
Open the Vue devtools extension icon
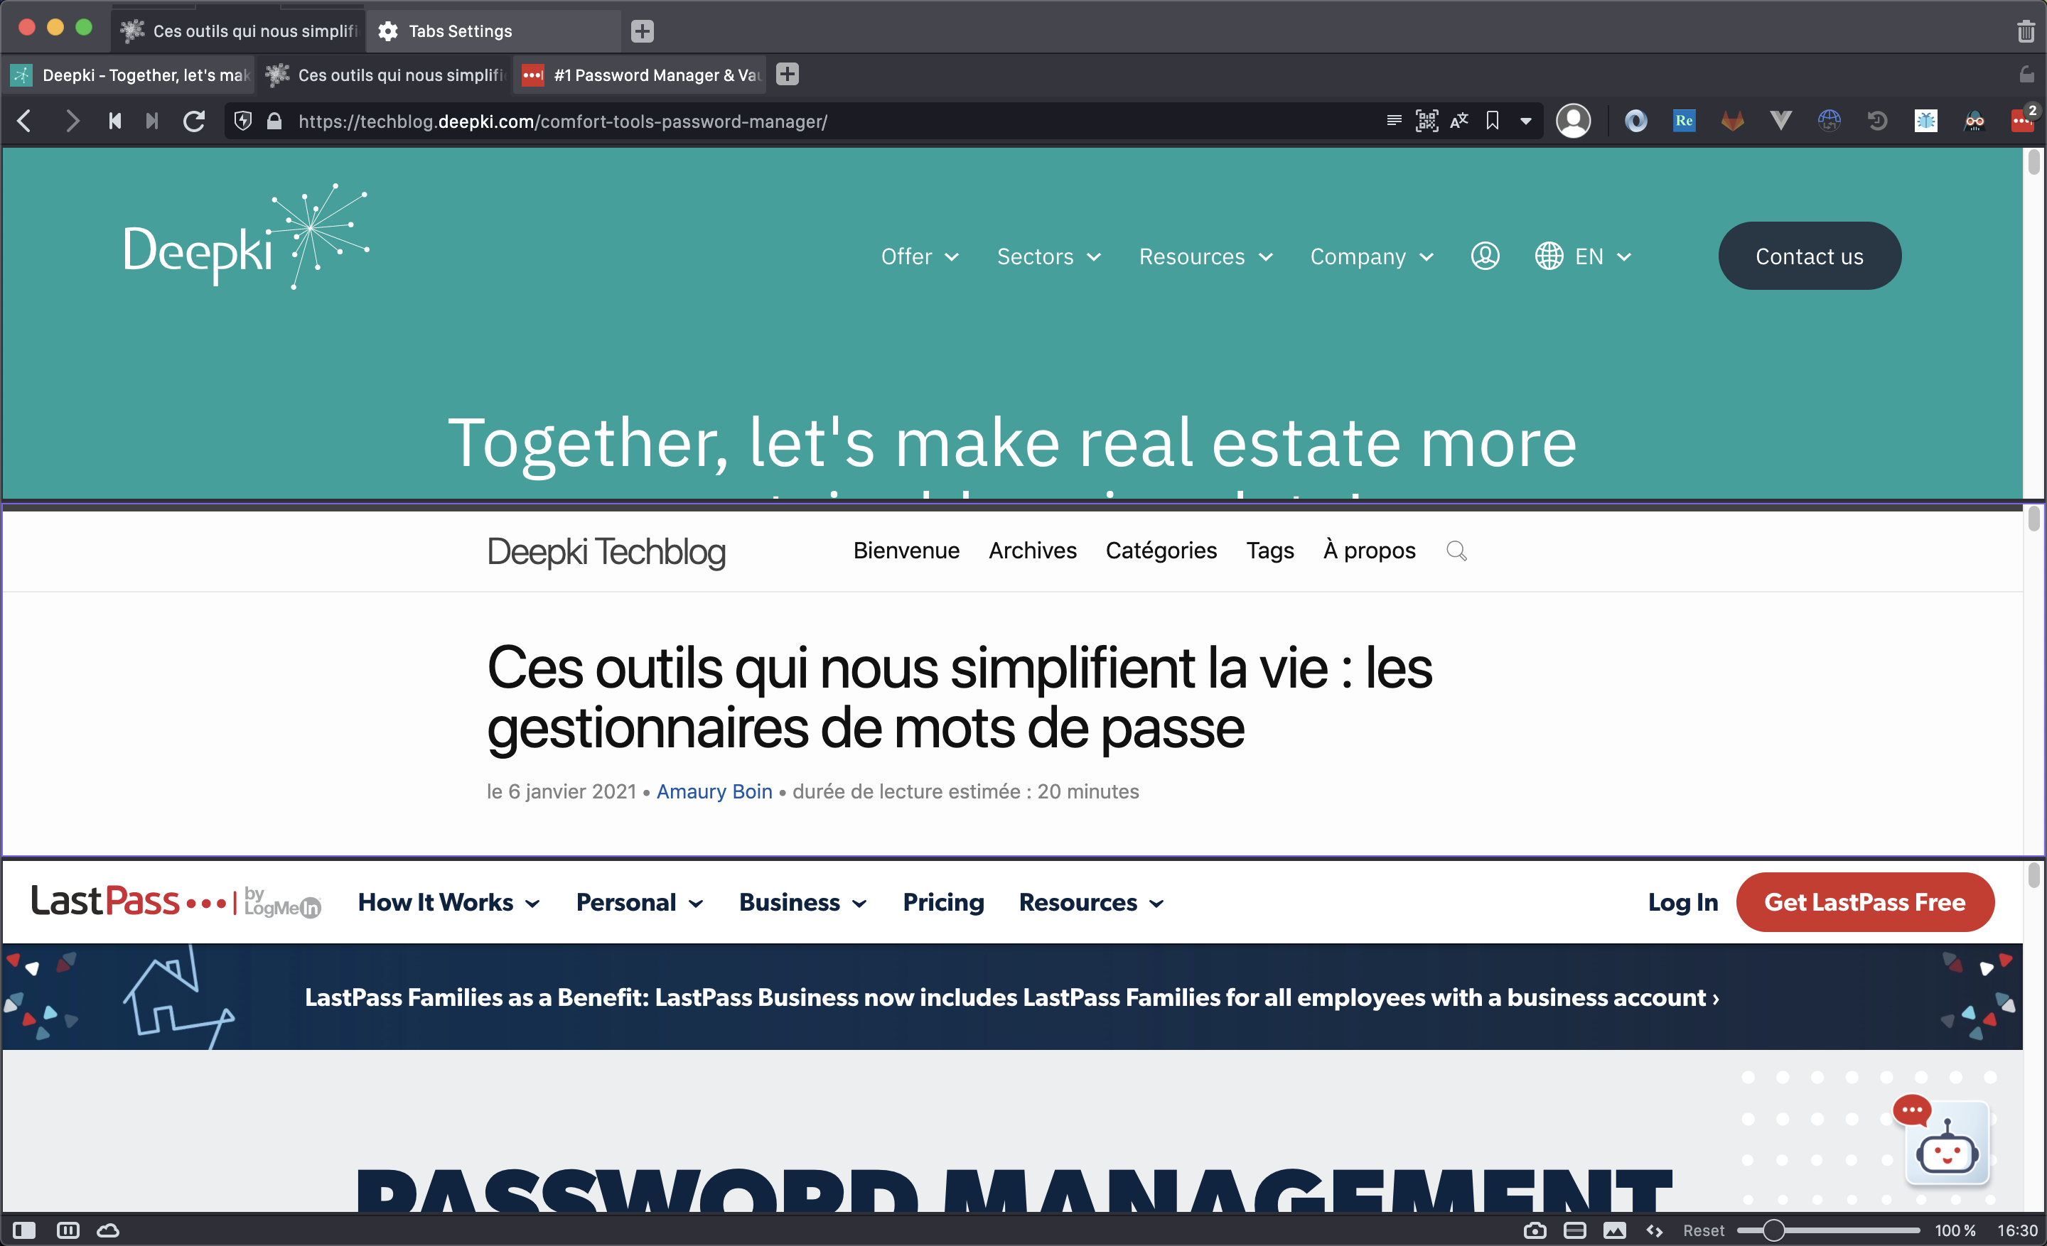tap(1780, 121)
